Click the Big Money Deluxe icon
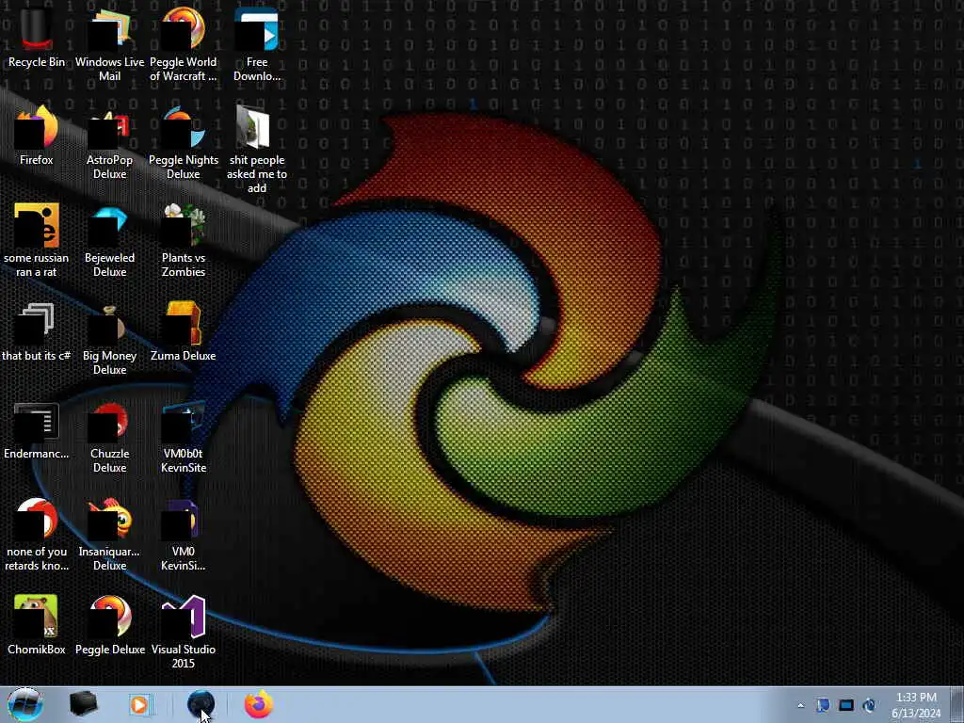This screenshot has width=964, height=723. pyautogui.click(x=109, y=338)
